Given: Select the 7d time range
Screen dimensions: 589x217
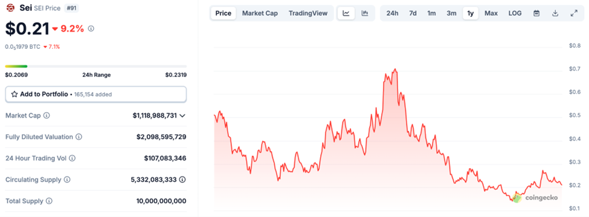Looking at the screenshot, I should [413, 13].
